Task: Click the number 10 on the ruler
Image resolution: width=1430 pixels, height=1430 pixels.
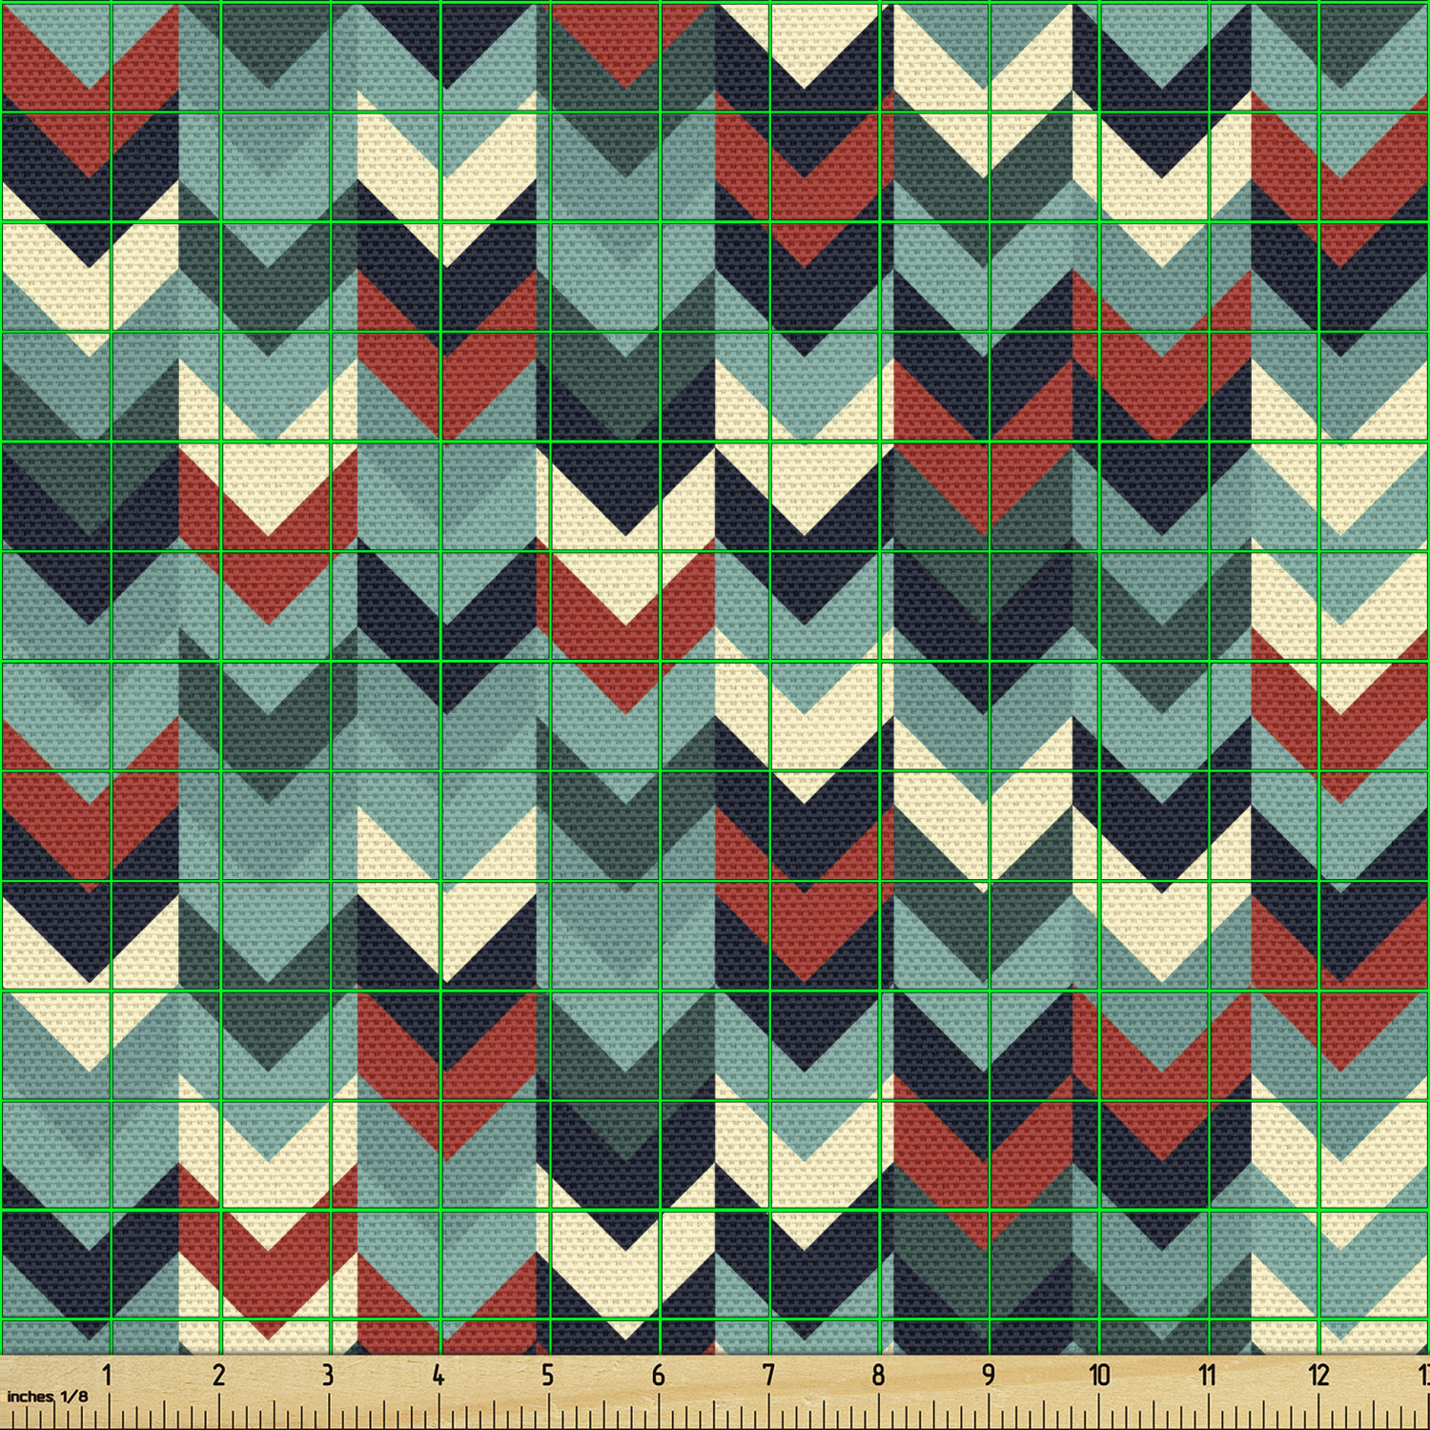Action: [1099, 1375]
